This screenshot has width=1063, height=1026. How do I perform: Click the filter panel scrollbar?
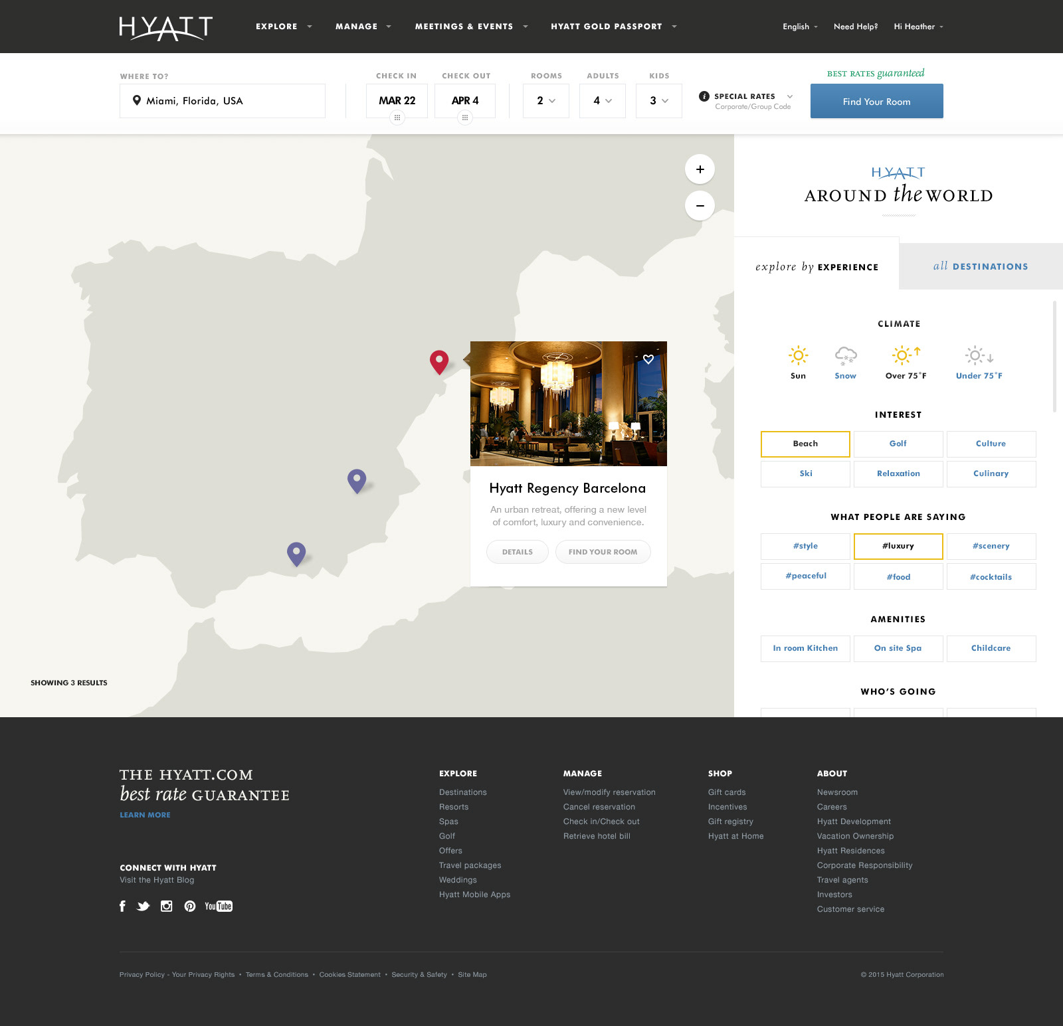(1054, 357)
